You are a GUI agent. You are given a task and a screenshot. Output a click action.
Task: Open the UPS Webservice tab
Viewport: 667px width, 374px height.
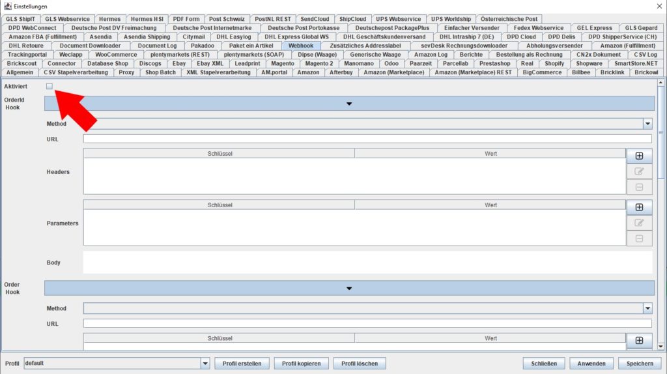(398, 19)
